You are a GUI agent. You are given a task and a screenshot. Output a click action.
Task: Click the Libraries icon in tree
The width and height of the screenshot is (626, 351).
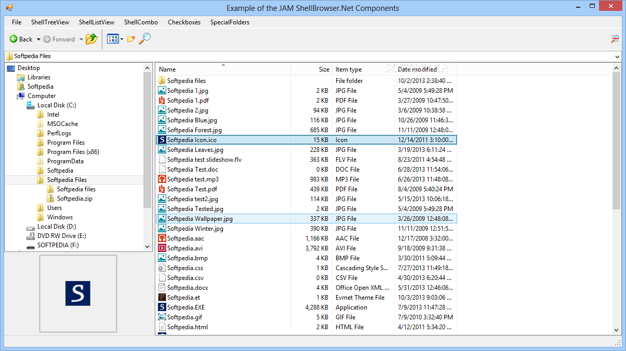tap(21, 77)
